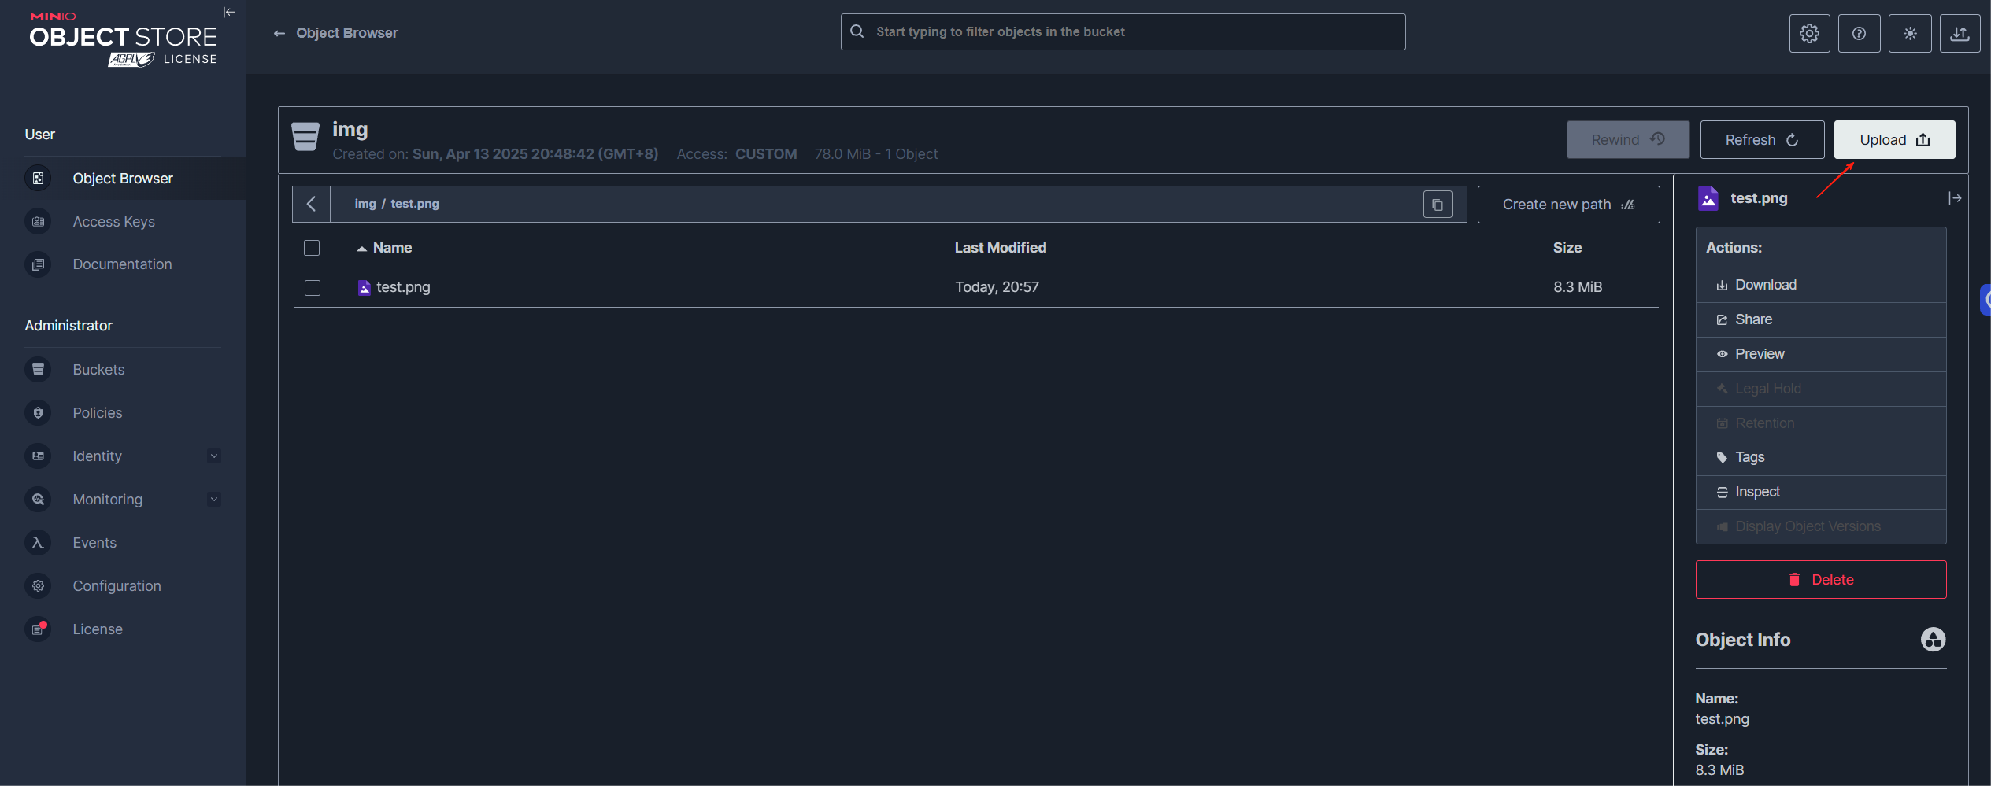Screen dimensions: 1991x786
Task: Open the Events section in the sidebar
Action: [x=94, y=542]
